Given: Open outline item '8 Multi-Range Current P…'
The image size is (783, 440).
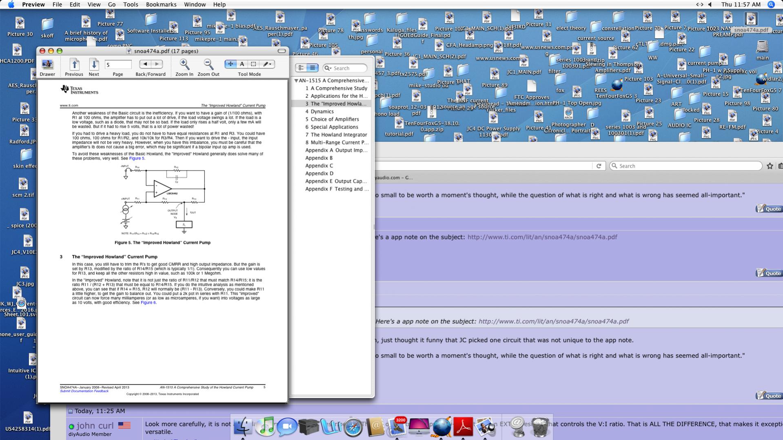Looking at the screenshot, I should [337, 142].
